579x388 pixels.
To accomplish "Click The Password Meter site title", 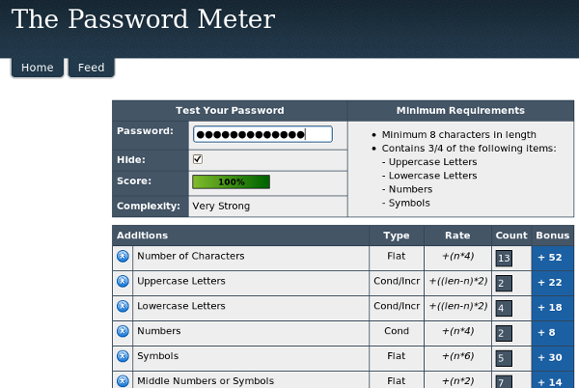I will point(143,19).
